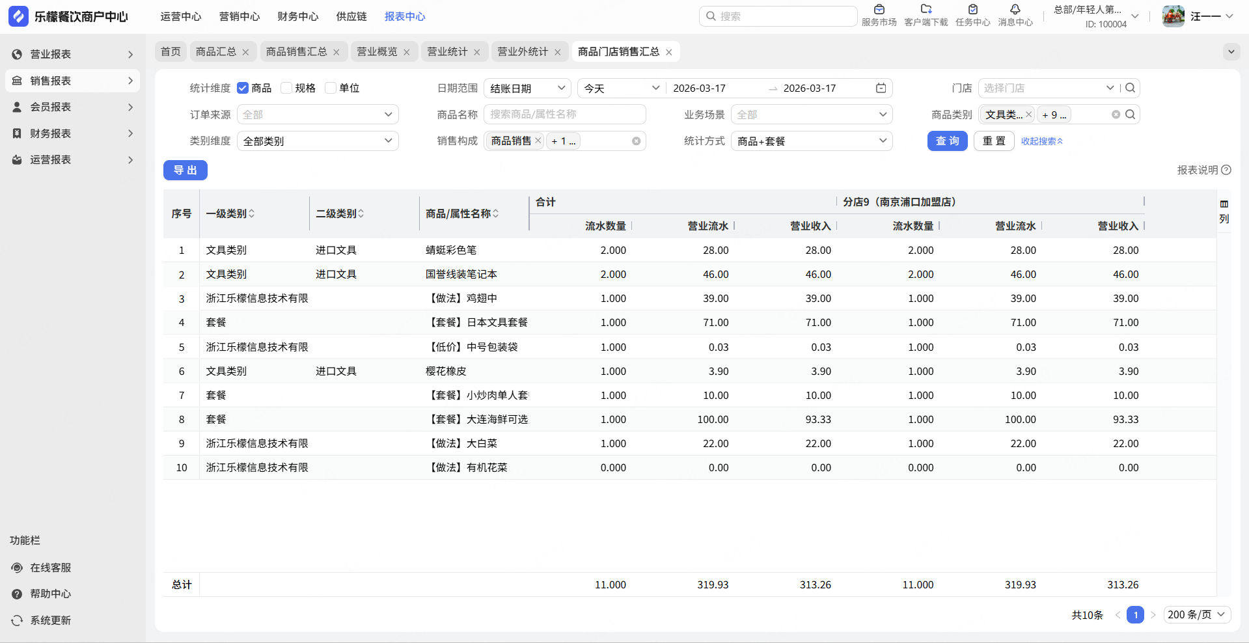This screenshot has width=1249, height=643.
Task: Open the 消息中心 notification bell
Action: click(x=1015, y=10)
